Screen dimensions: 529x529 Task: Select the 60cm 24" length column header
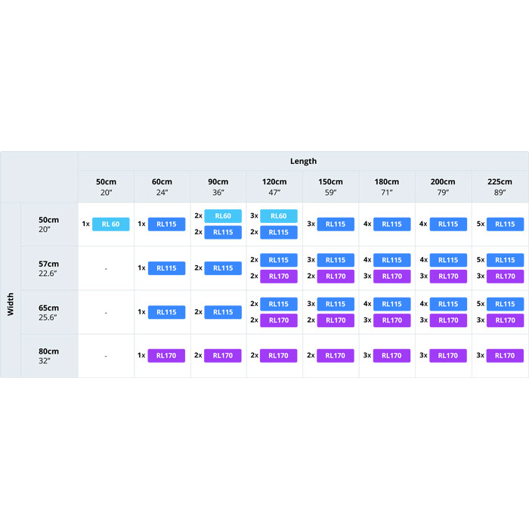(161, 187)
